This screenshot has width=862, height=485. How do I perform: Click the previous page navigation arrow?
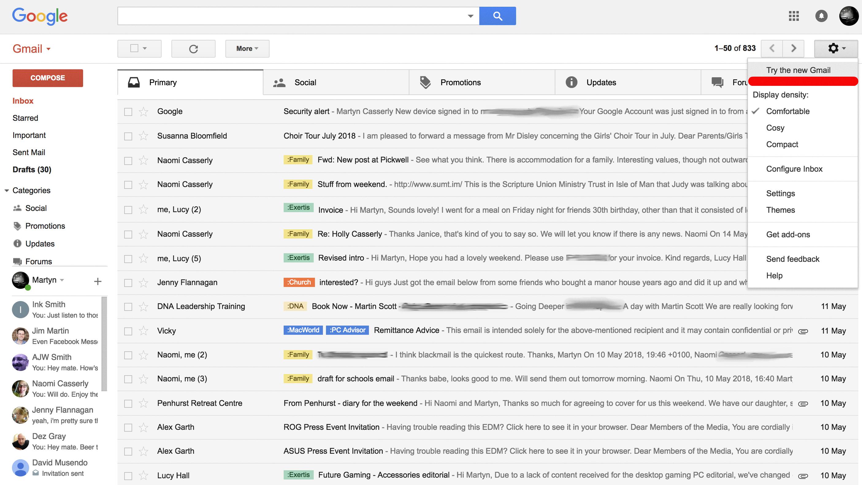tap(771, 48)
